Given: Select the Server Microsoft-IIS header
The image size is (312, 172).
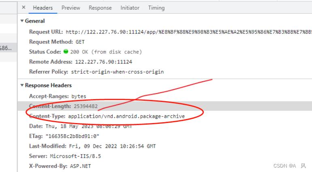Looking at the screenshot, I should [x=65, y=156].
